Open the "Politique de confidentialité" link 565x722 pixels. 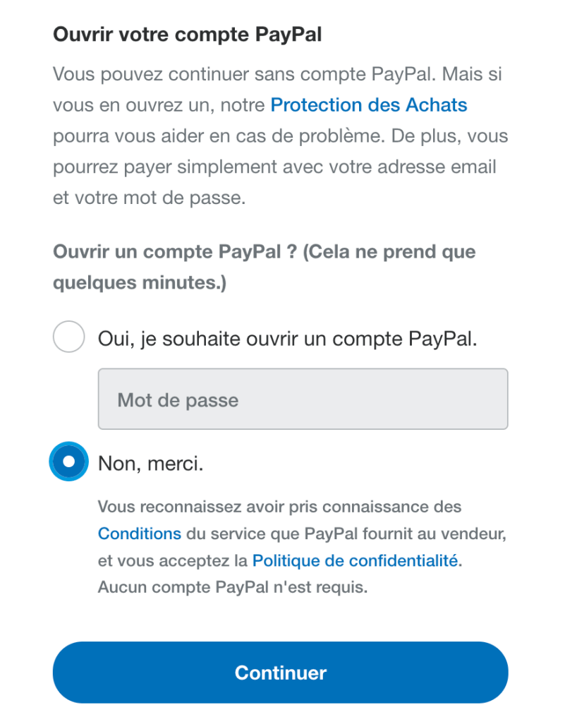tap(355, 561)
